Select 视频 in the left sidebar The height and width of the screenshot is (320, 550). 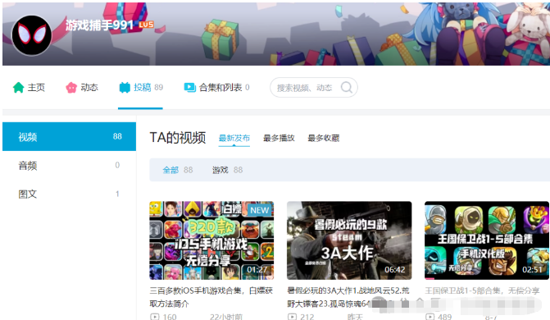coord(69,137)
